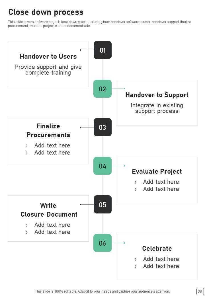The height and width of the screenshot is (296, 205).
Task: Click the dark 05 step badge
Action: (x=102, y=204)
